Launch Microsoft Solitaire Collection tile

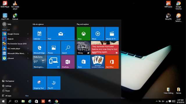point(98,62)
